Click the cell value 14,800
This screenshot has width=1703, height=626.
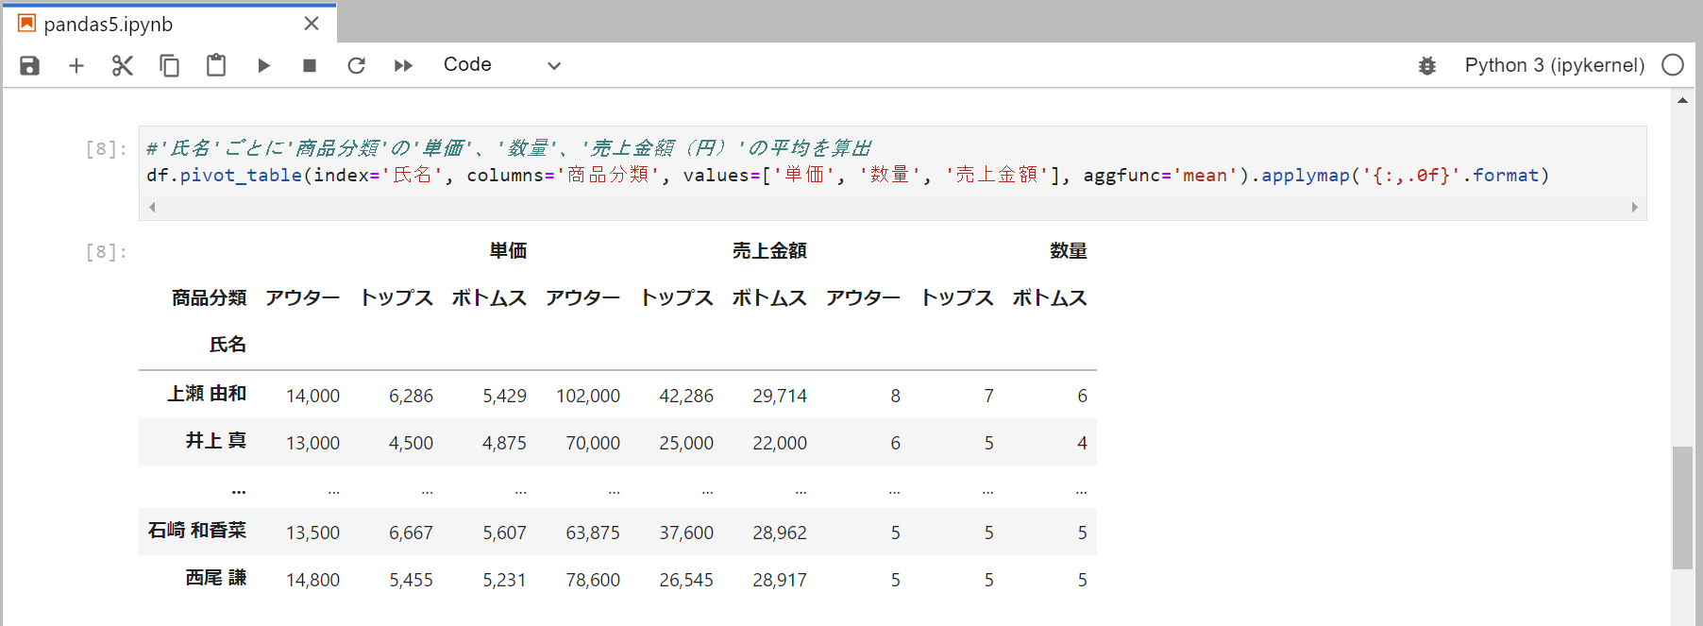312,581
